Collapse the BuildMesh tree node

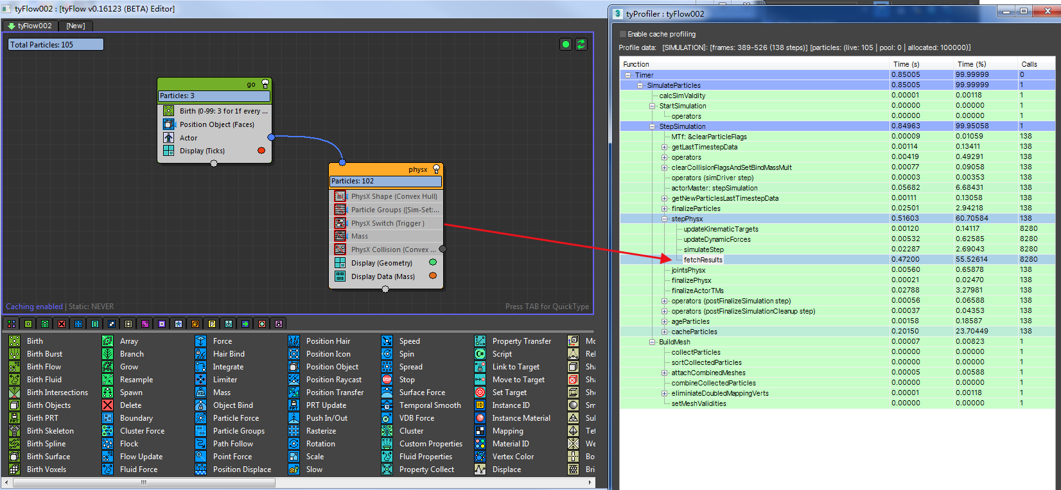653,342
